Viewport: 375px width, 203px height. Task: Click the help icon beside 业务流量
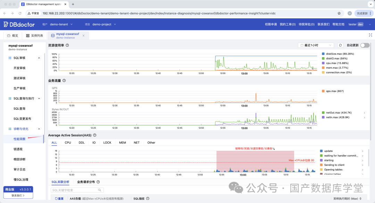click(x=64, y=81)
